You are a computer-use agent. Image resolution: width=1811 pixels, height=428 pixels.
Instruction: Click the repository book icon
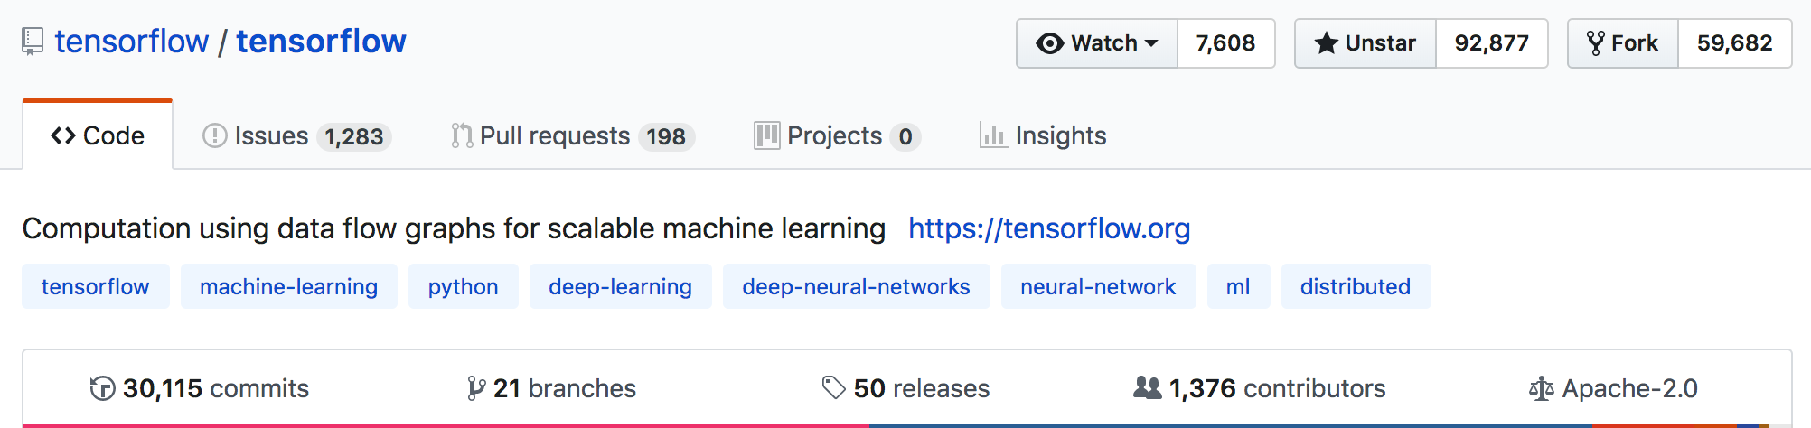[33, 42]
